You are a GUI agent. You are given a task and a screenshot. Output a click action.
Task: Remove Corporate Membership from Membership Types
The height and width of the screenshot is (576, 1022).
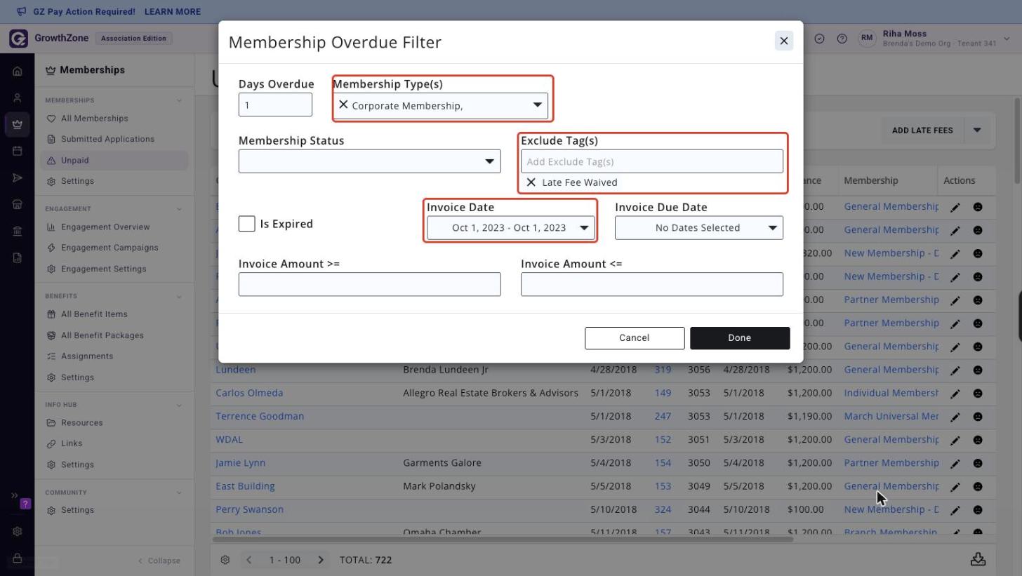click(343, 105)
